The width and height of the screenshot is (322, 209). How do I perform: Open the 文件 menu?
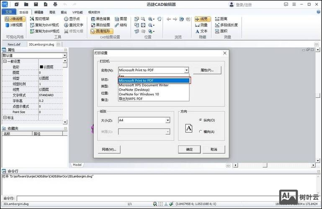point(8,12)
